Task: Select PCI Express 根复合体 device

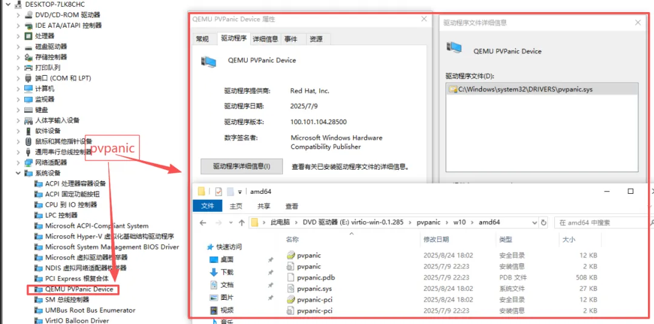Action: [x=77, y=279]
